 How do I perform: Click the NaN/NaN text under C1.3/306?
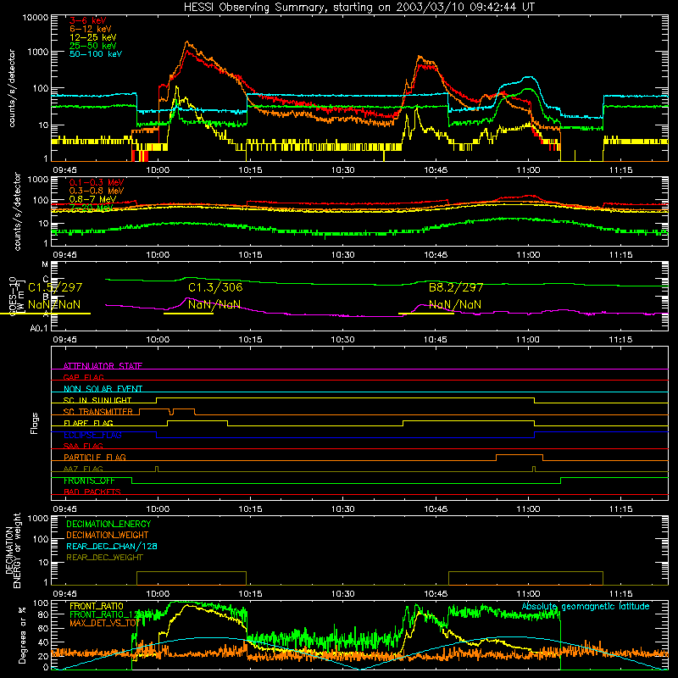[214, 304]
